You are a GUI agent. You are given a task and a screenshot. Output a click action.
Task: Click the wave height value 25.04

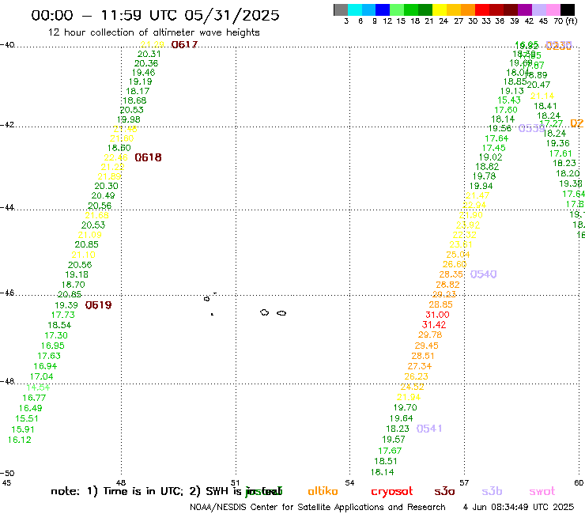pos(458,255)
